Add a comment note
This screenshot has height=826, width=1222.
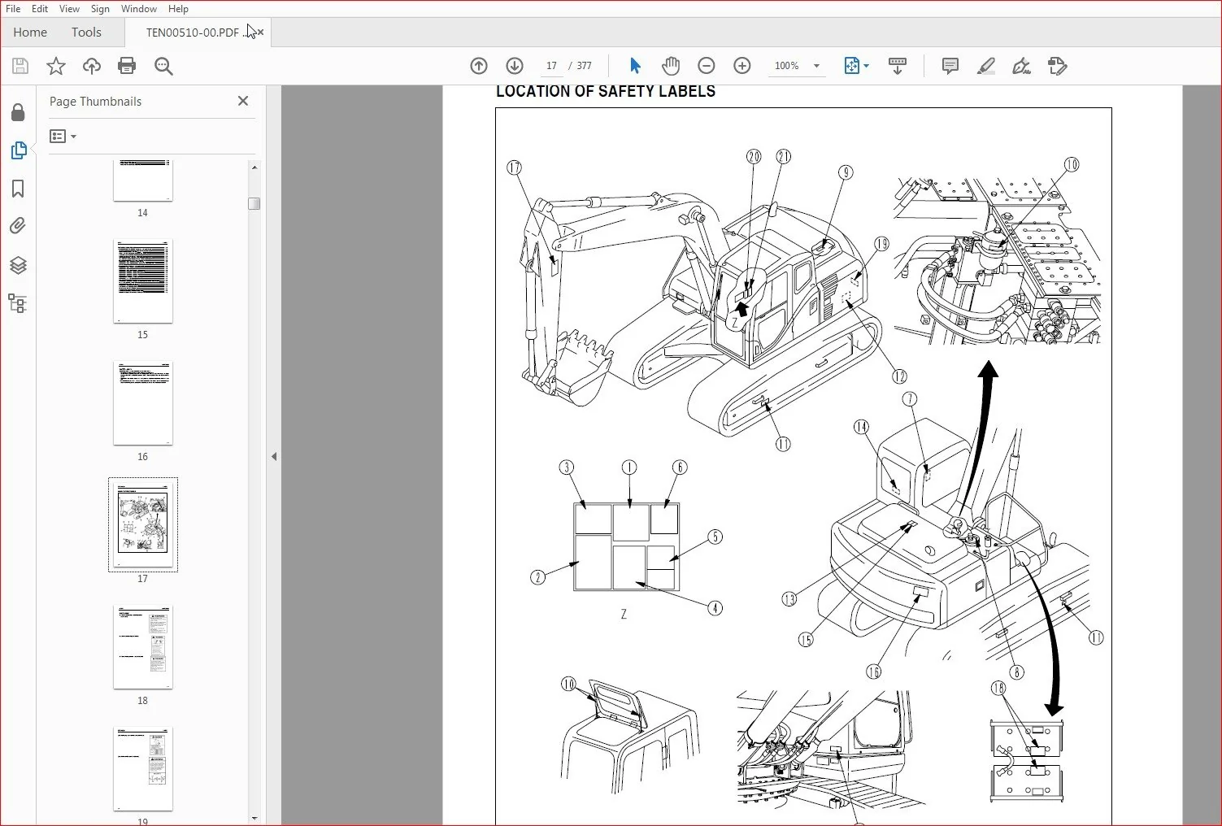pyautogui.click(x=950, y=66)
